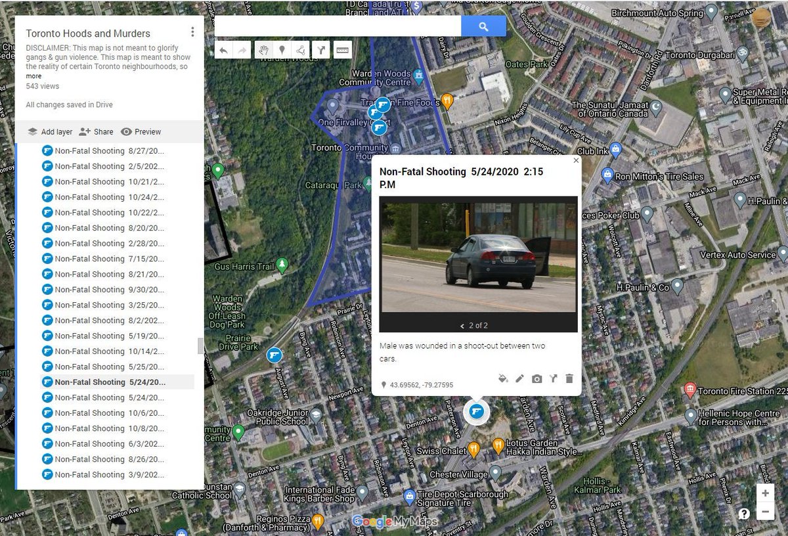Select the add marker tool
788x536 pixels.
click(x=282, y=49)
